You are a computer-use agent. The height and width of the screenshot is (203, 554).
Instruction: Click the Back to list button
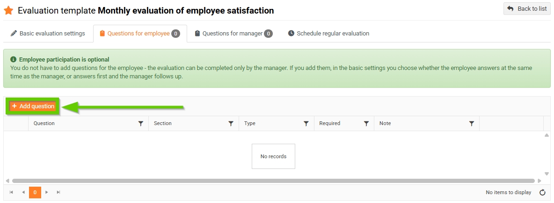527,9
